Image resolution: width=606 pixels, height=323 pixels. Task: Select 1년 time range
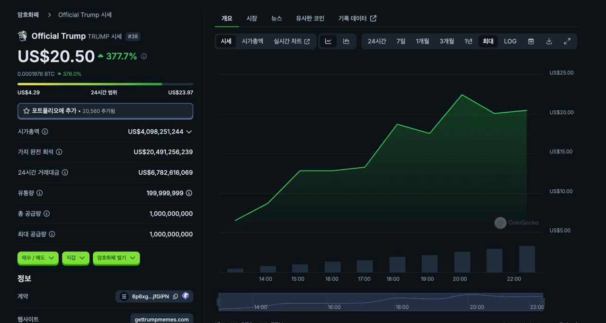coord(468,41)
